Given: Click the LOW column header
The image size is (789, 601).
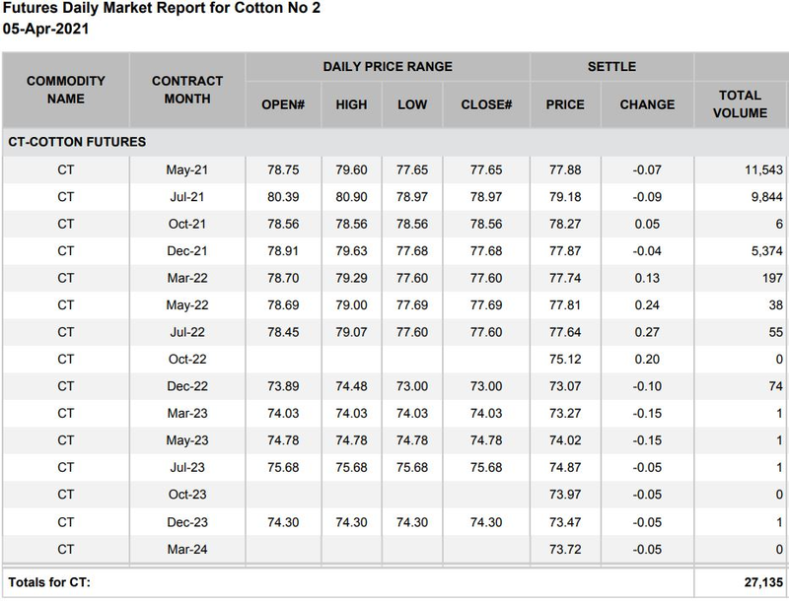Looking at the screenshot, I should point(411,104).
